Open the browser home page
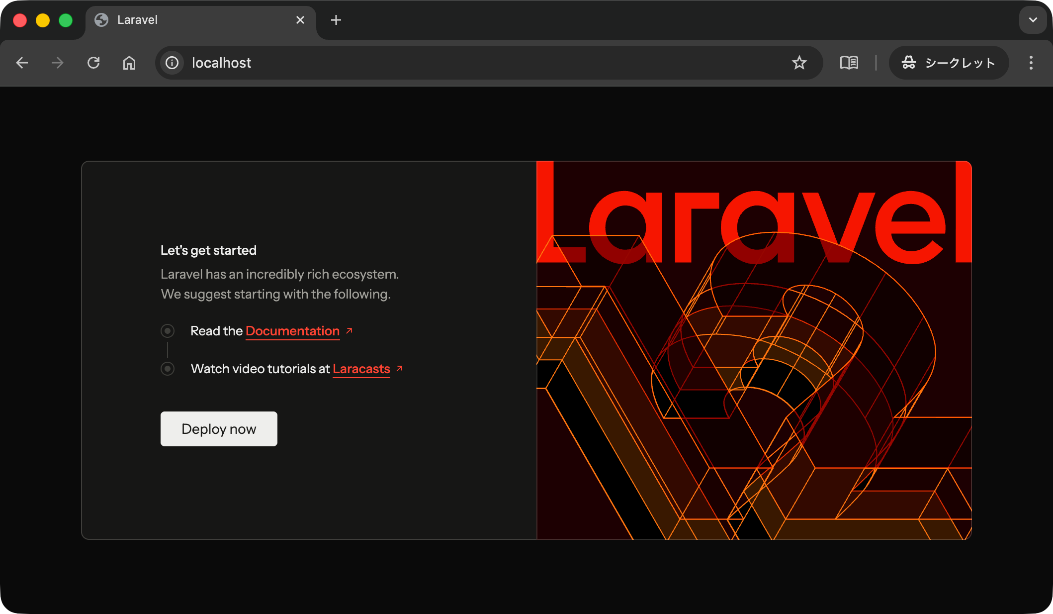 tap(129, 63)
